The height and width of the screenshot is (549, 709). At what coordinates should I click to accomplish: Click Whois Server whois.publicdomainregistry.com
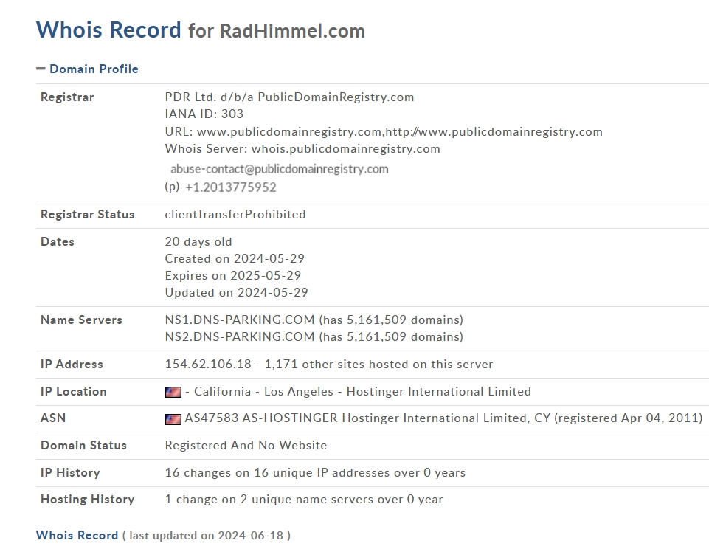(x=302, y=149)
